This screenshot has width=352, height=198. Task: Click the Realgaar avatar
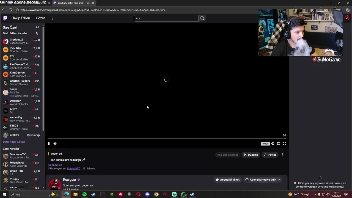(55, 184)
